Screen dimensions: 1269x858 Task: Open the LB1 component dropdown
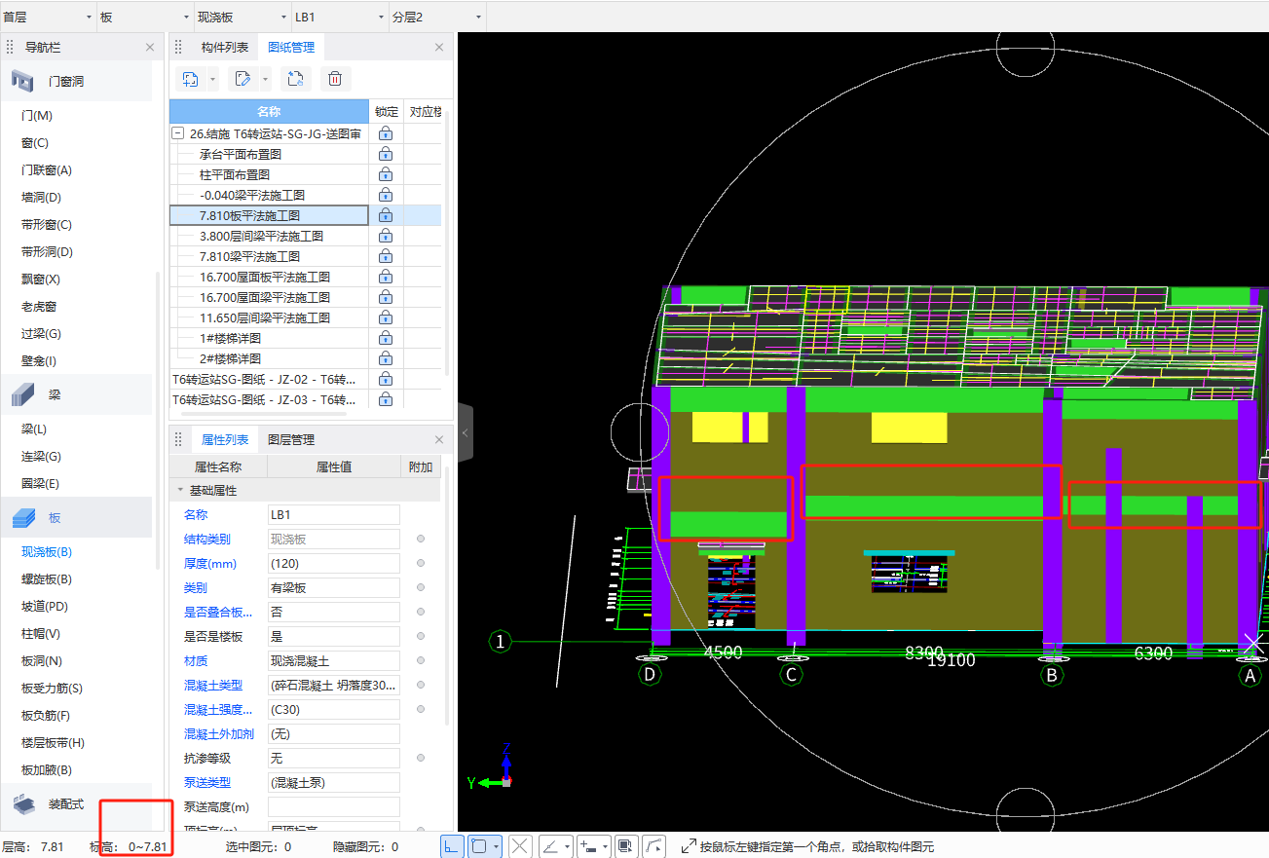click(x=339, y=18)
